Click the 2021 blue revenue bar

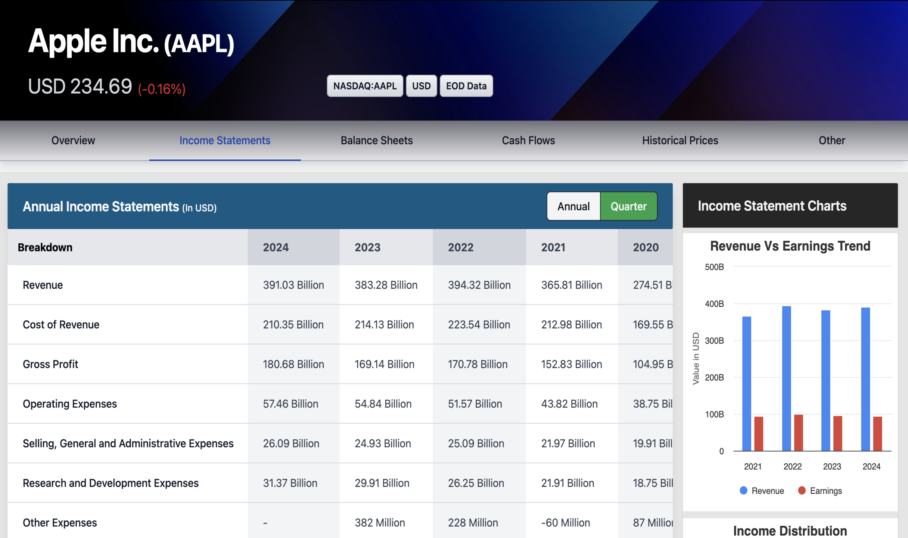[747, 384]
